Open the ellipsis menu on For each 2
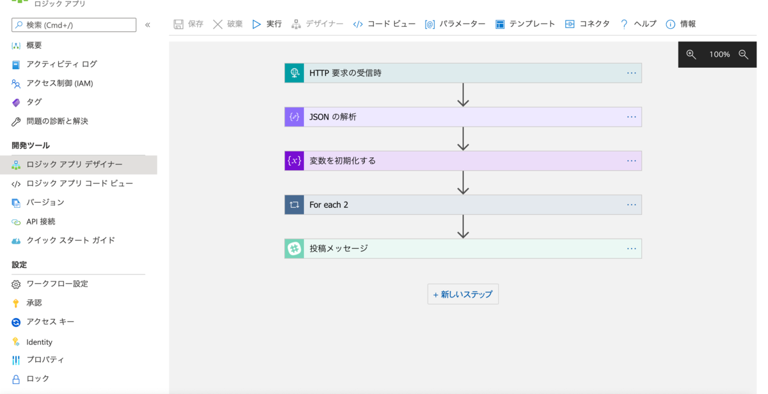 [632, 205]
